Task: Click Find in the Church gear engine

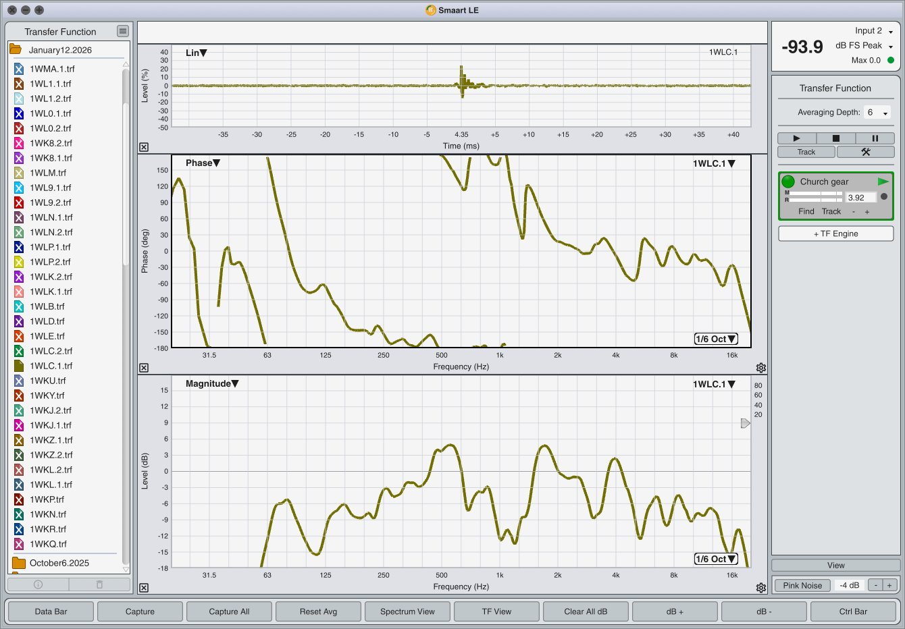Action: 806,211
